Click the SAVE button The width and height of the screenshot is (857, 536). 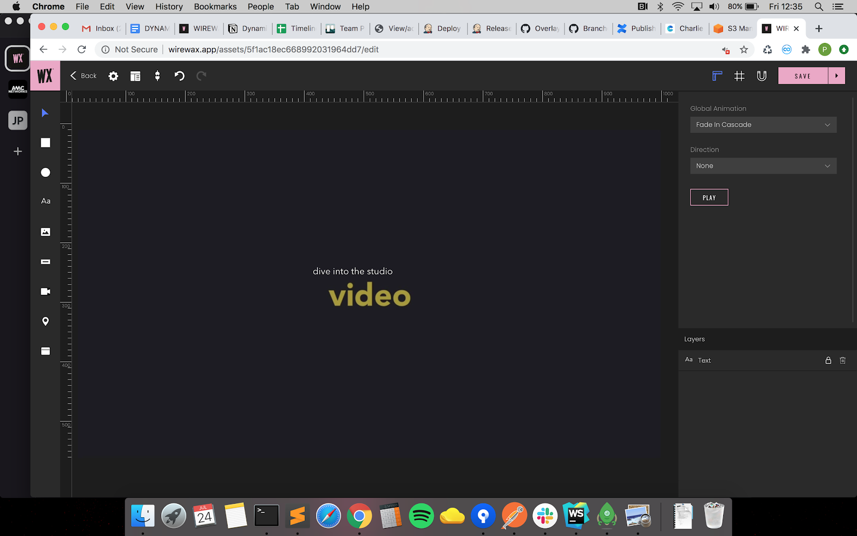pos(802,76)
